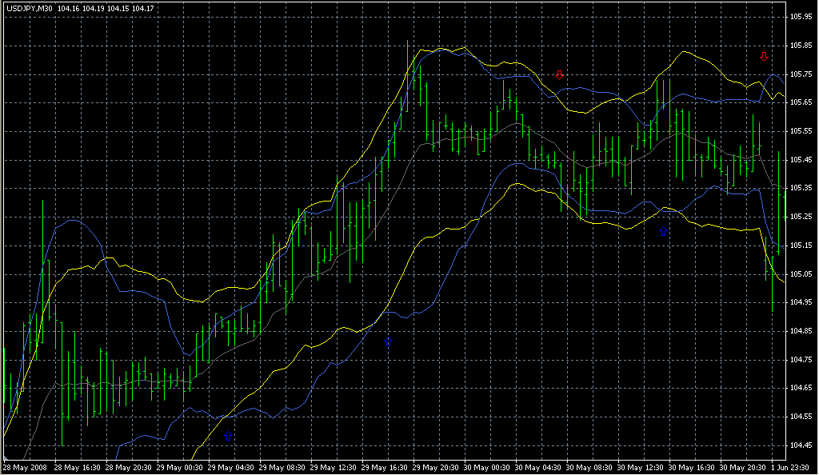Click the 105.95 price level label
The image size is (819, 475).
(801, 17)
